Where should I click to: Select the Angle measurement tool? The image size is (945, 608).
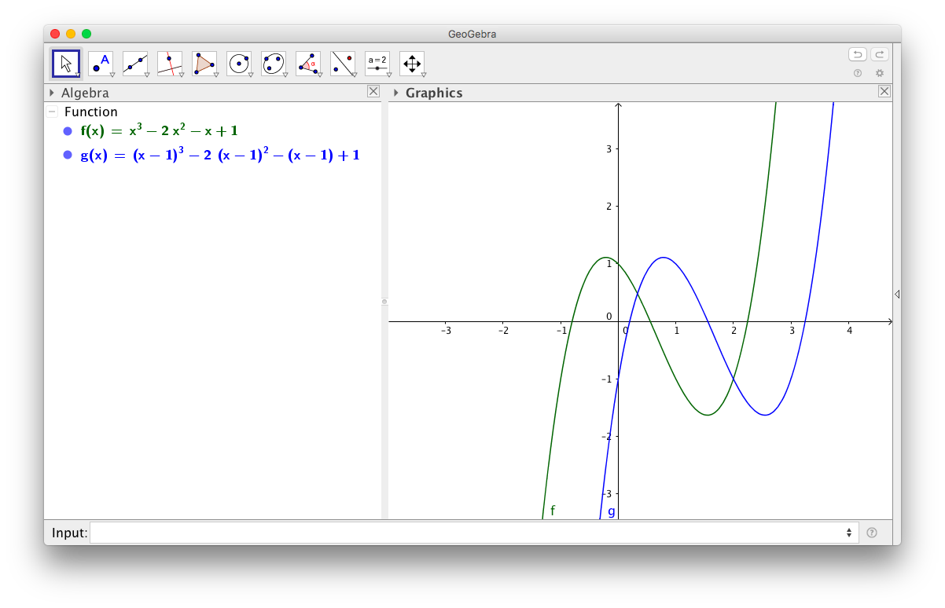coord(308,64)
